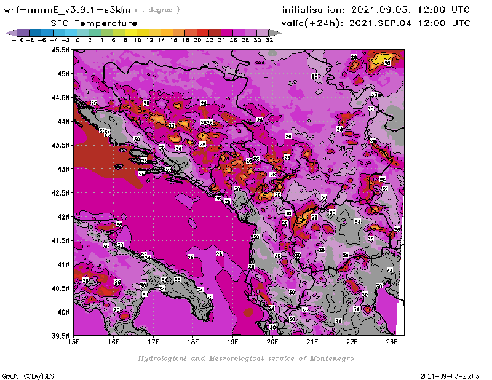
Task: Click the '42N' latitude label
Action: point(63,217)
